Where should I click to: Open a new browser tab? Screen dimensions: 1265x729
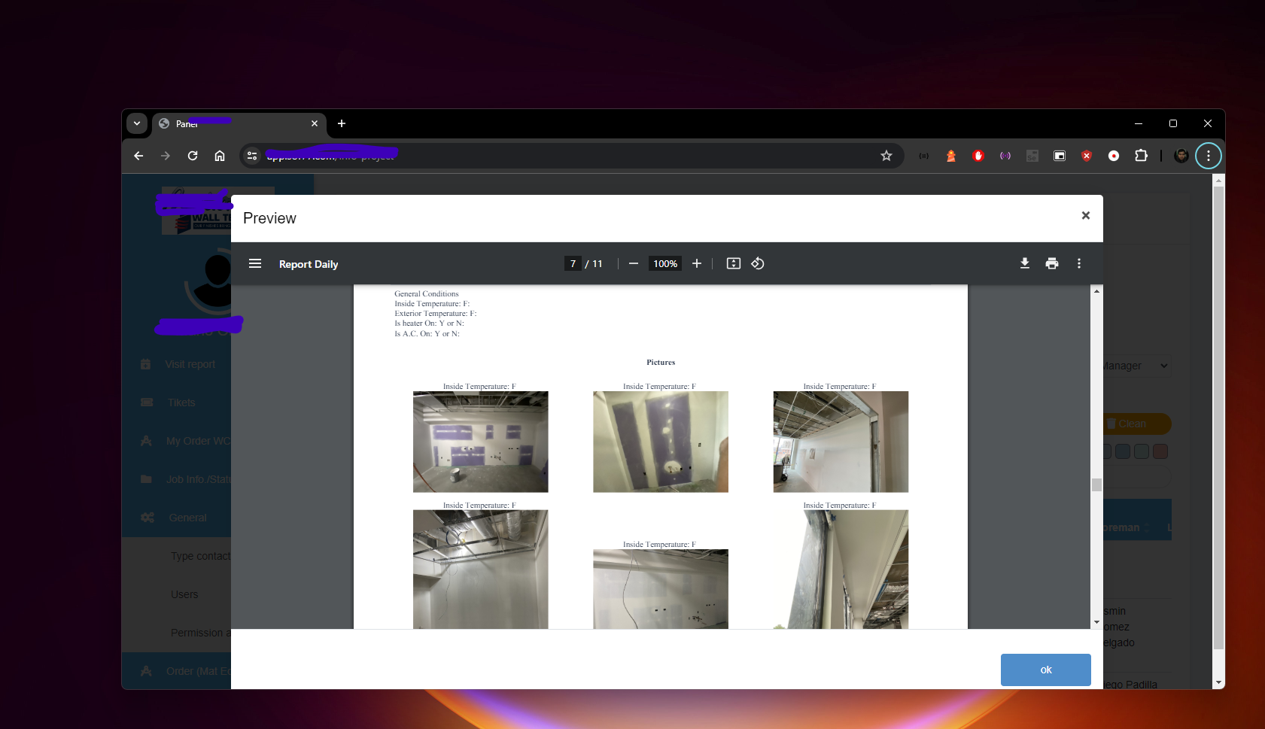(x=342, y=123)
